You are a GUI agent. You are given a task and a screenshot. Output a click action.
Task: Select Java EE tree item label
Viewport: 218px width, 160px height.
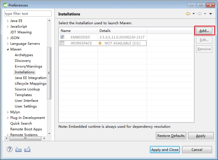[x=16, y=21]
